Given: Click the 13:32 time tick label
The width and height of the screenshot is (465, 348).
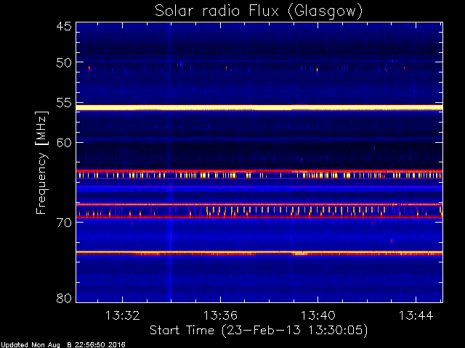Looking at the screenshot, I should coord(122,315).
